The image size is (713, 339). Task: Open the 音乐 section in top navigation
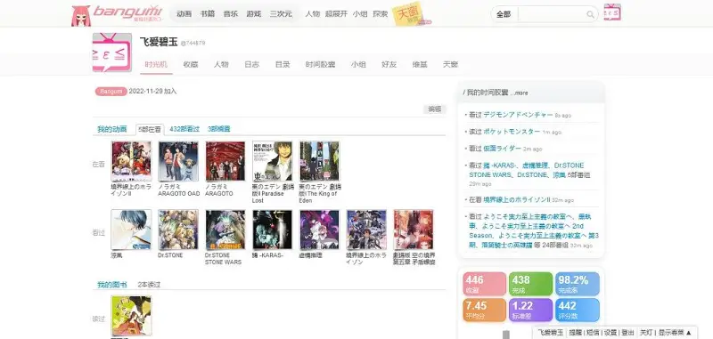point(231,14)
